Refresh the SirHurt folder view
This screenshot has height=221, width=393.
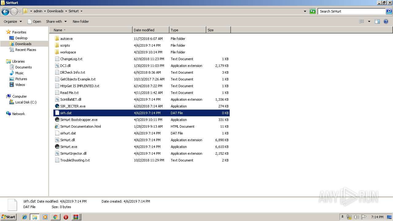(x=313, y=11)
